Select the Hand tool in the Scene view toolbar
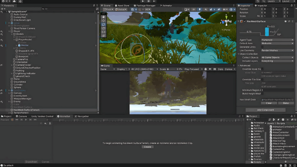The width and height of the screenshot is (297, 167). click(x=103, y=17)
